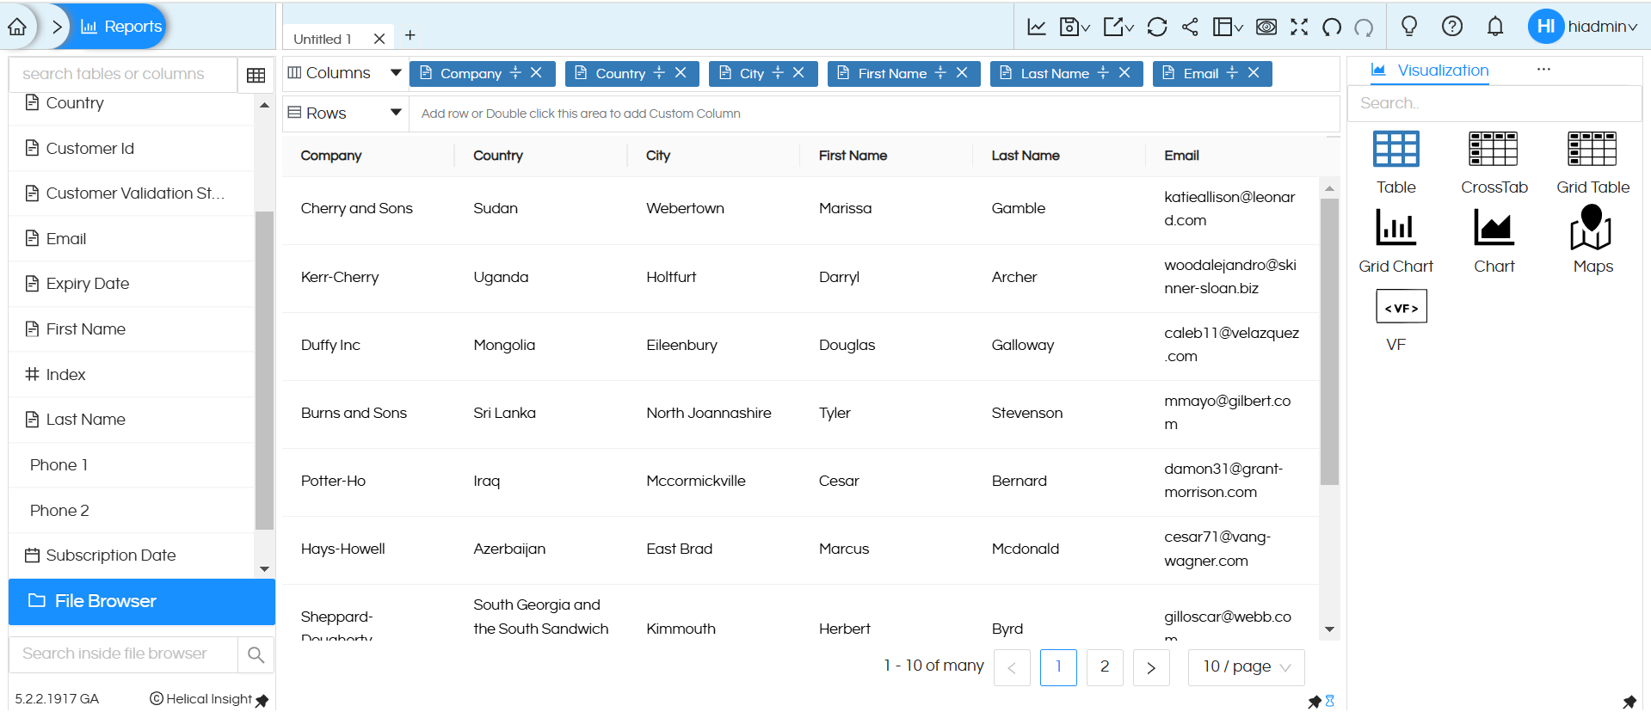Expand the Rows dropdown arrow

click(396, 112)
